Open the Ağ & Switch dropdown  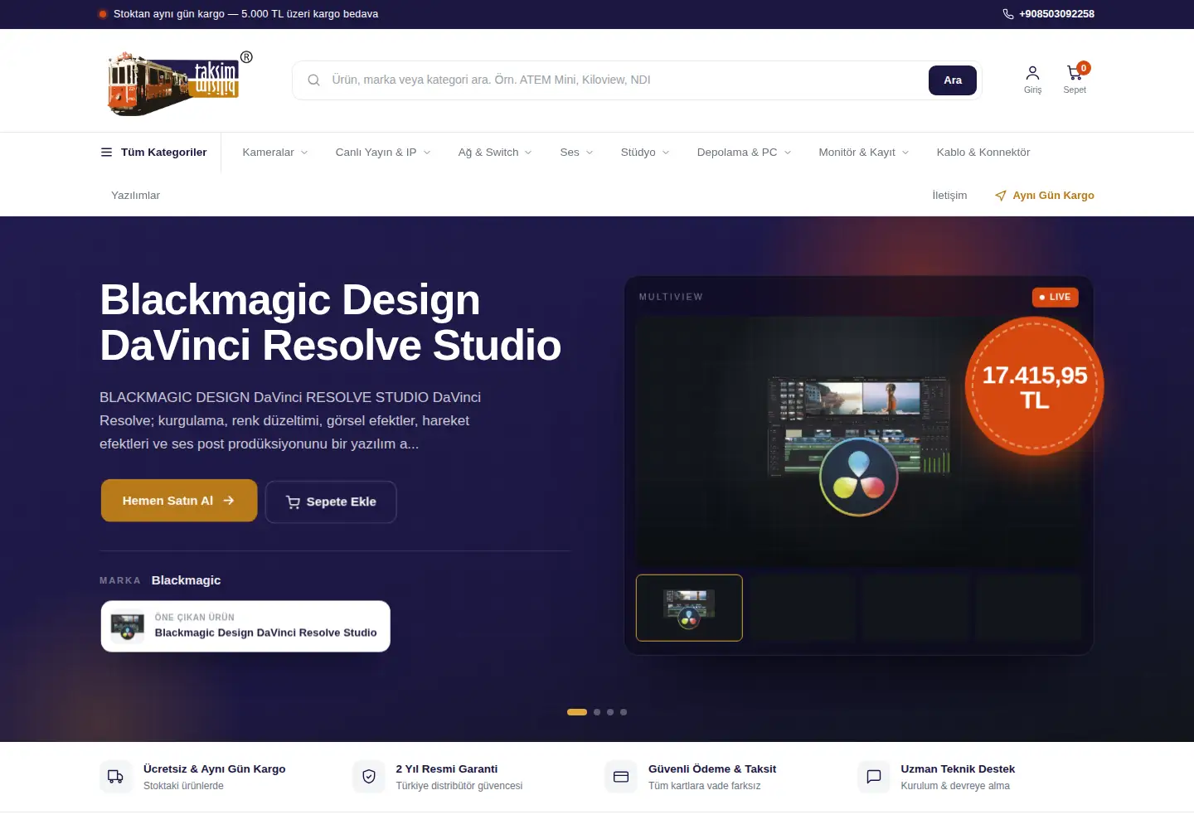click(495, 153)
